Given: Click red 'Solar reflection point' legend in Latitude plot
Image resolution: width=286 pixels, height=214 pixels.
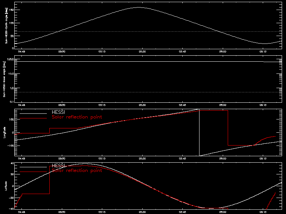Looking at the screenshot, I should (77, 170).
